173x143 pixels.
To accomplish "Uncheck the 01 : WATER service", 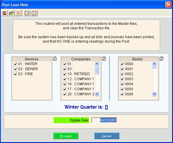I will pyautogui.click(x=15, y=64).
